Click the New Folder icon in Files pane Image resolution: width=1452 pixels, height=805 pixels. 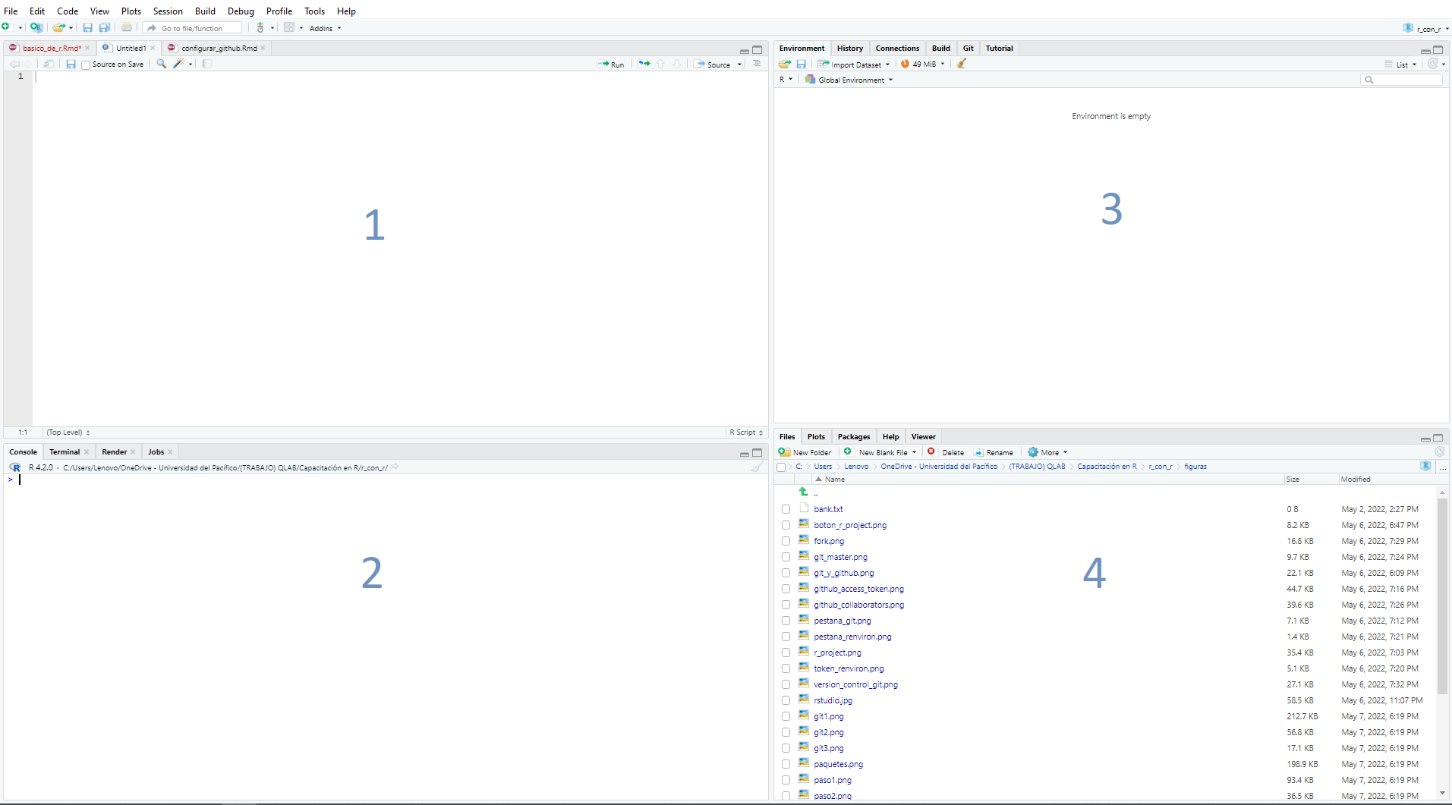(x=785, y=452)
